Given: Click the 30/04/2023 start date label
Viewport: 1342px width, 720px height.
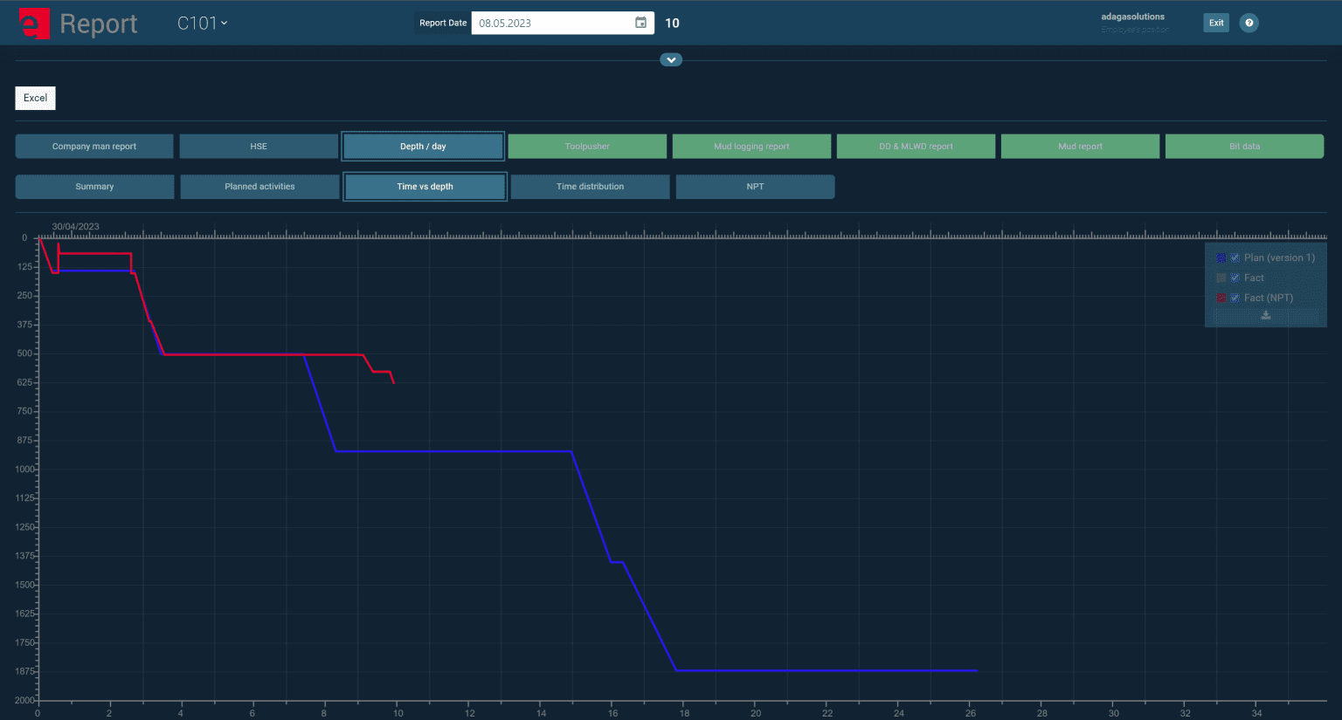Looking at the screenshot, I should coord(75,226).
